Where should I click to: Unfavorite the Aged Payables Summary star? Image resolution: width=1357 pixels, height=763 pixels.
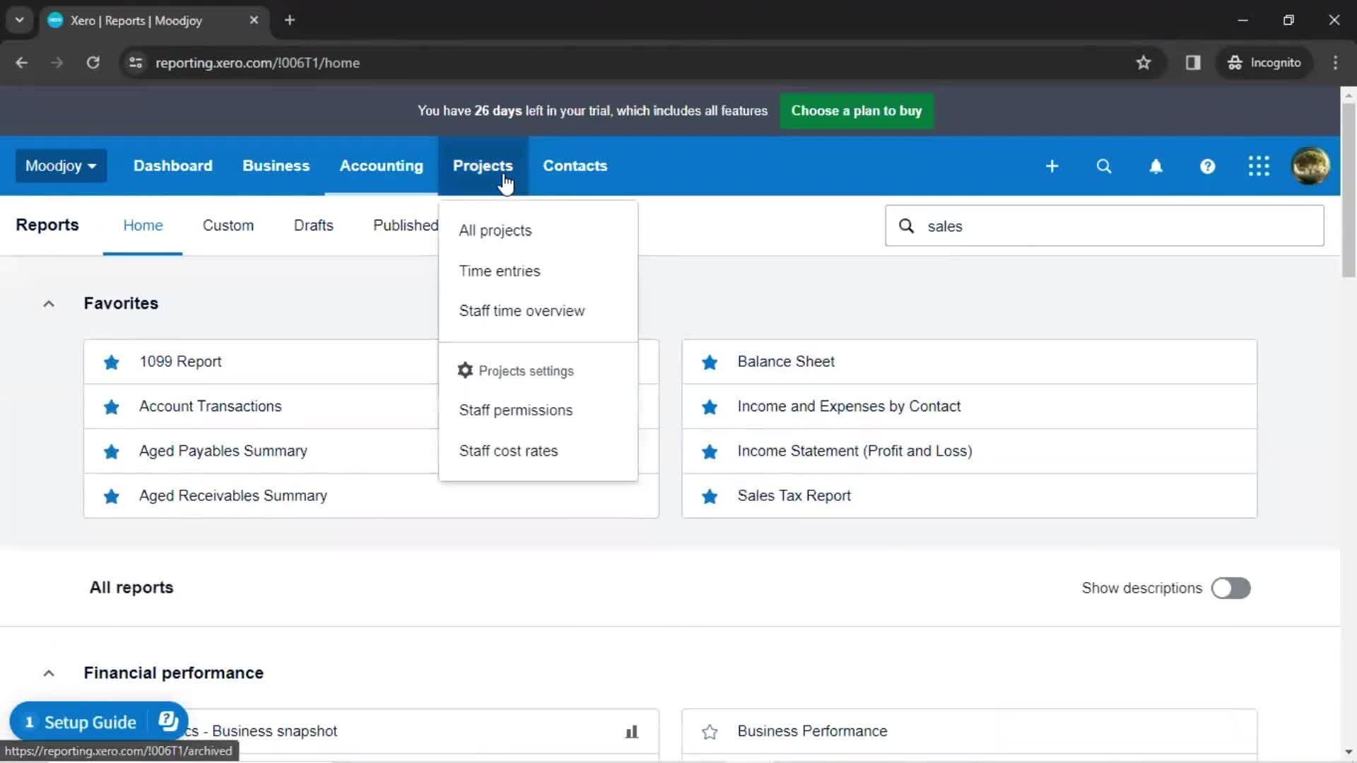(111, 451)
